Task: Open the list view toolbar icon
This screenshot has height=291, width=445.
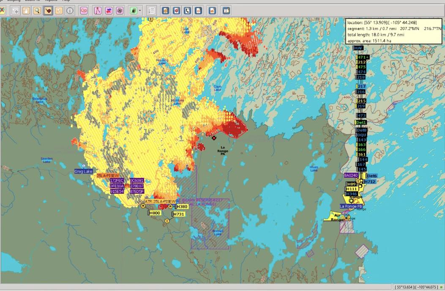Action: pos(152,11)
